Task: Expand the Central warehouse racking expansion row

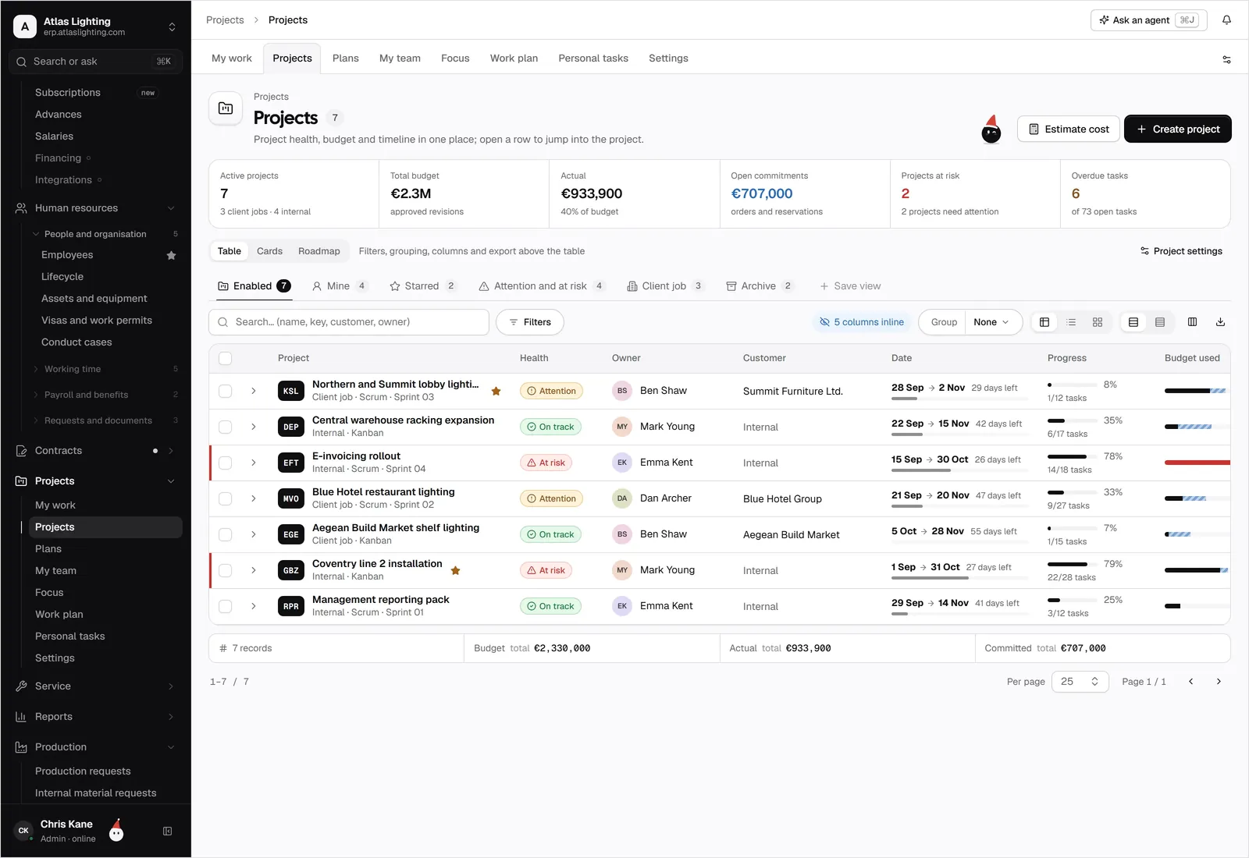Action: (x=254, y=427)
